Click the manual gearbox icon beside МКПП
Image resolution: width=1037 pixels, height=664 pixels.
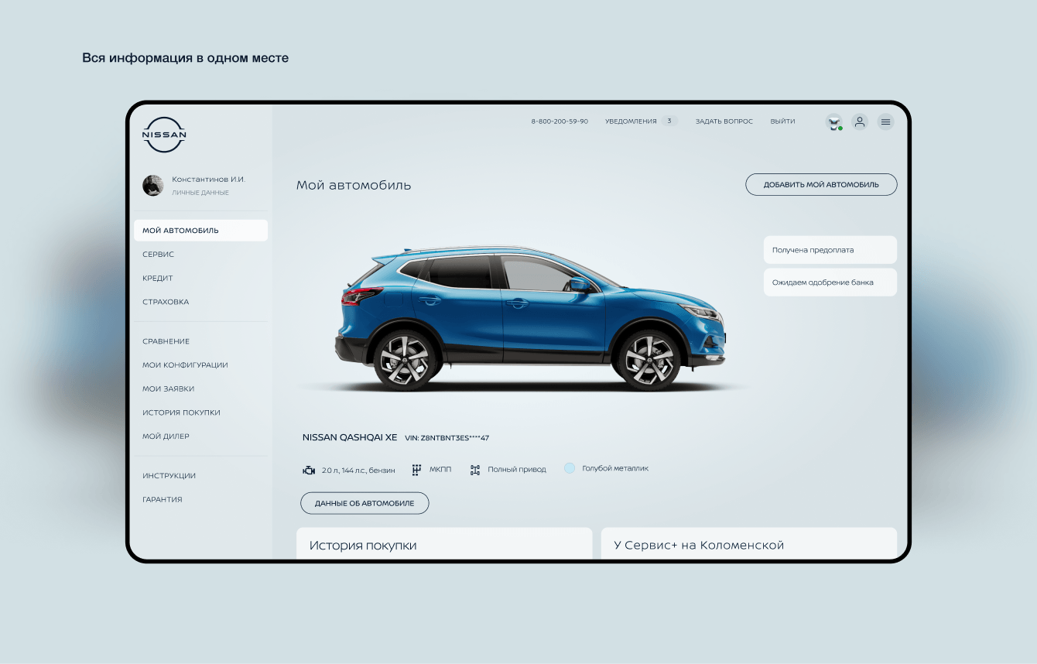coord(416,469)
